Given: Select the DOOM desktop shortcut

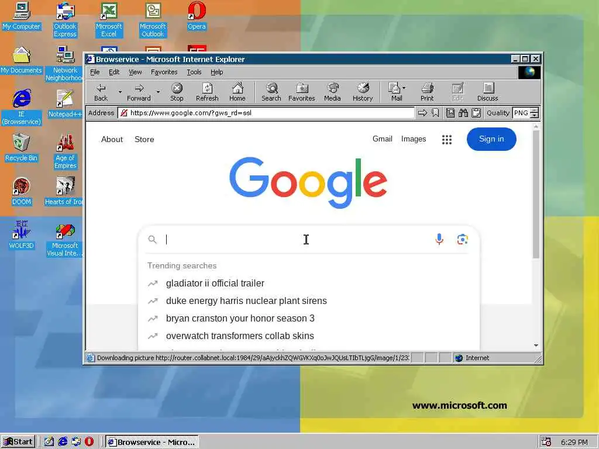Looking at the screenshot, I should click(21, 191).
